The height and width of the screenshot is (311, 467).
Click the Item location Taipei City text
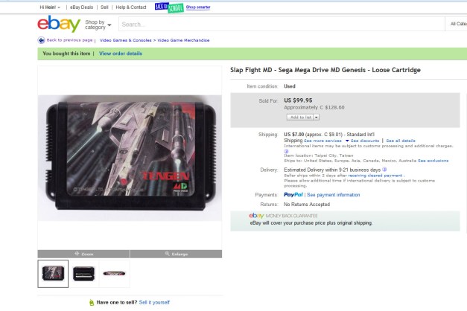click(318, 155)
